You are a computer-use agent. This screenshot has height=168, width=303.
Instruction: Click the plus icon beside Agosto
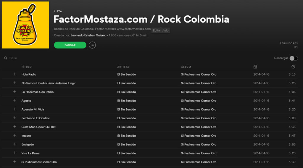tap(15, 100)
